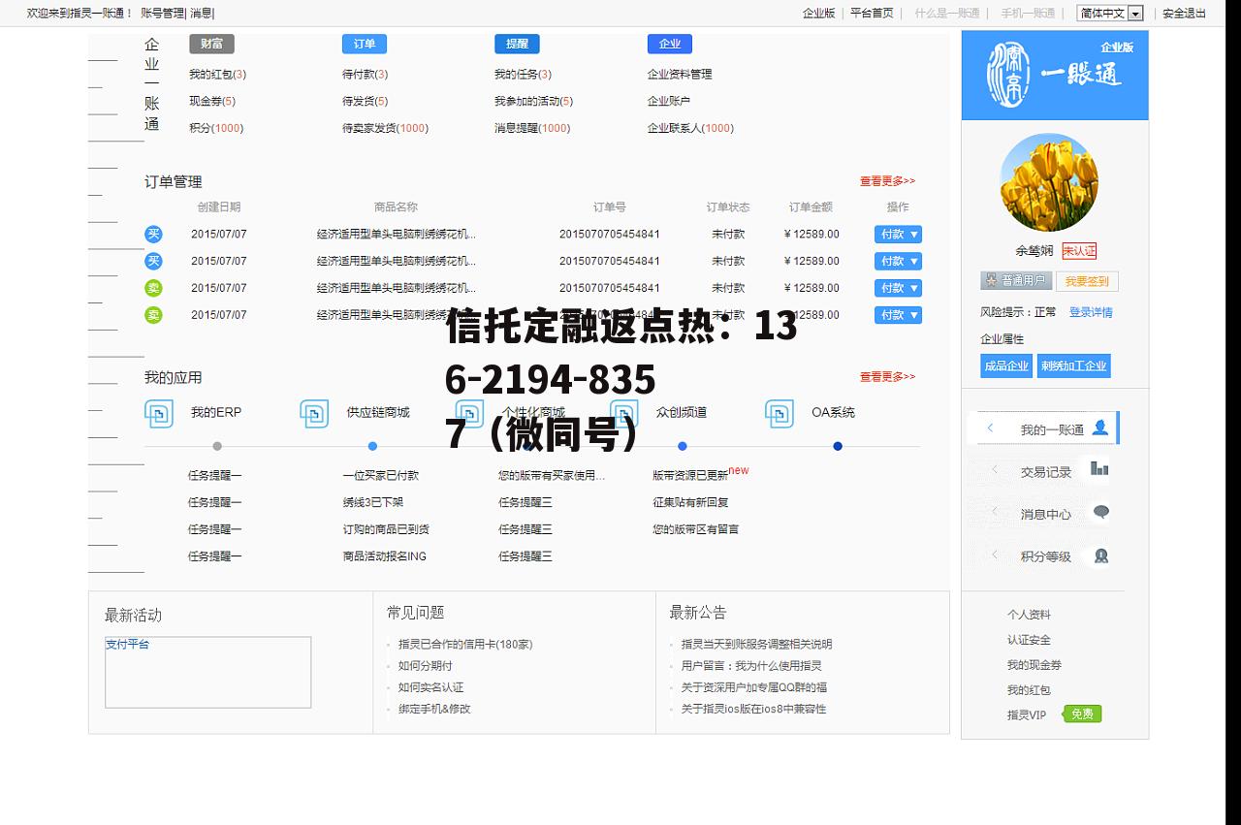Click the bar chart icon beside 交易记录
The height and width of the screenshot is (825, 1241).
(1099, 469)
